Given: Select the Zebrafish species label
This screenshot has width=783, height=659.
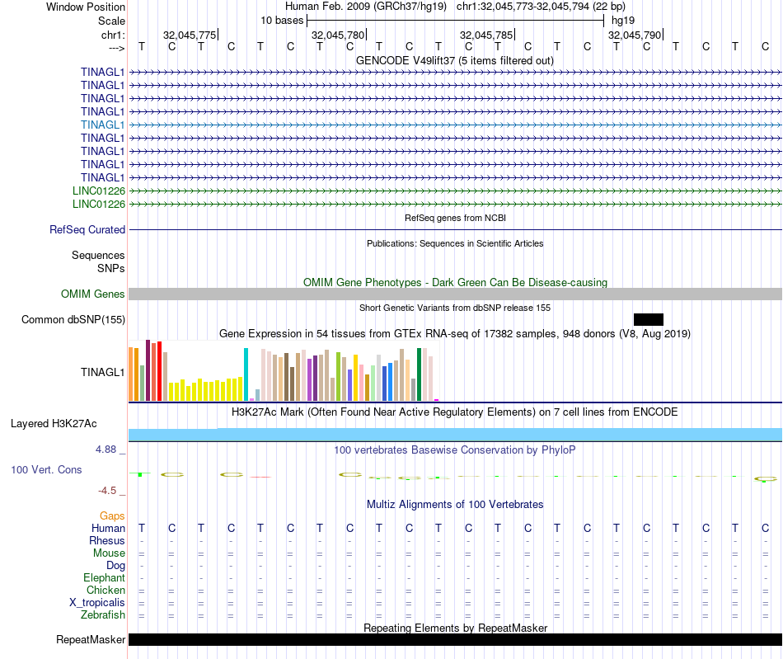Looking at the screenshot, I should (x=103, y=615).
